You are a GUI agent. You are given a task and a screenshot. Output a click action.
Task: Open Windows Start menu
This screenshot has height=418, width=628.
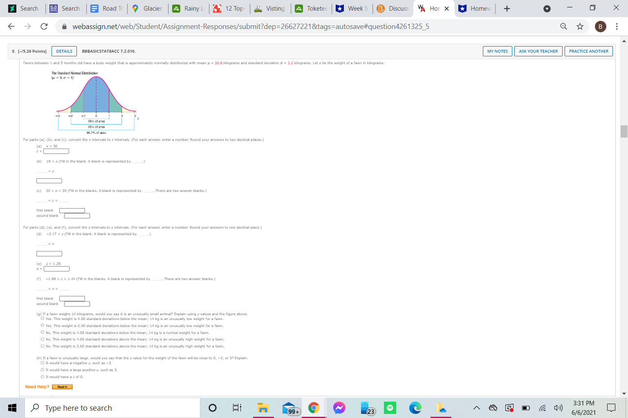[12, 408]
